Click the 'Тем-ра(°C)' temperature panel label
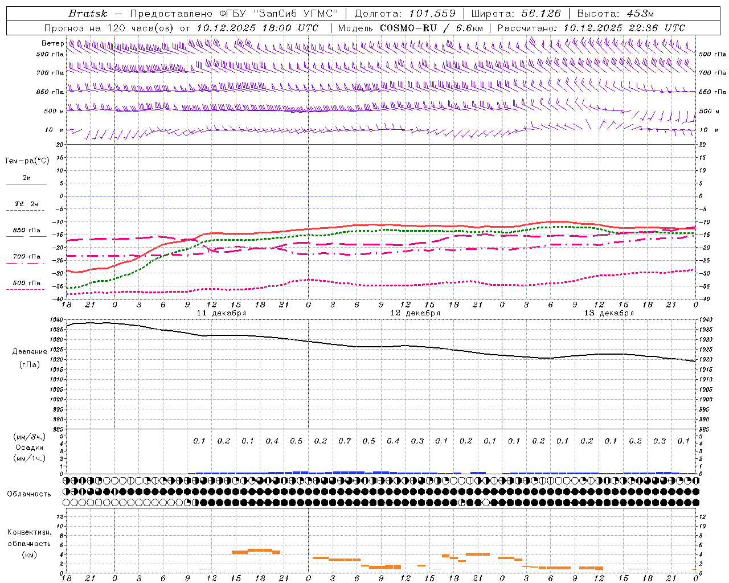 [27, 161]
